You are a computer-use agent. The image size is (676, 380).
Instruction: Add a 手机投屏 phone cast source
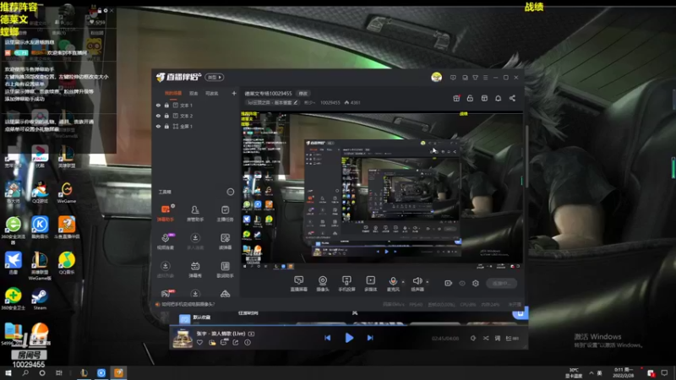point(346,284)
